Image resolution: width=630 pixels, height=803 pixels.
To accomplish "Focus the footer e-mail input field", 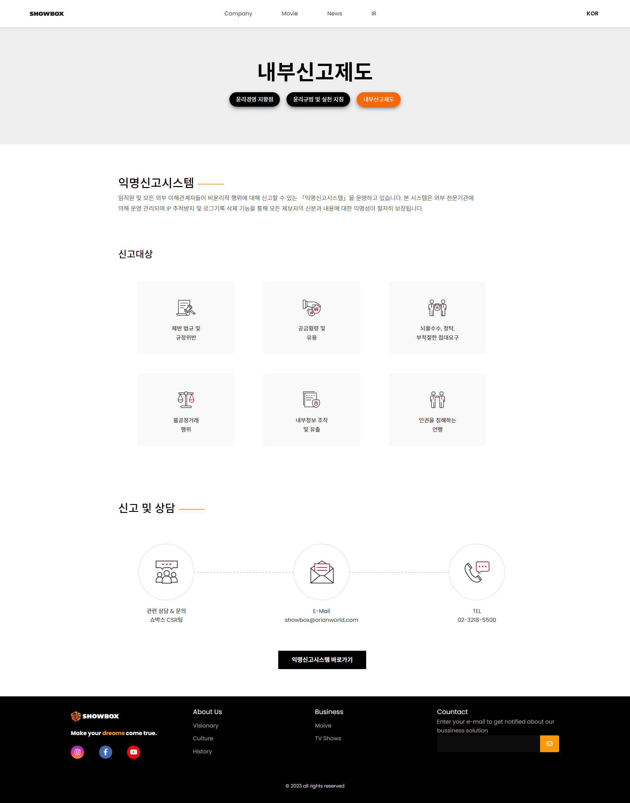I will pos(488,744).
